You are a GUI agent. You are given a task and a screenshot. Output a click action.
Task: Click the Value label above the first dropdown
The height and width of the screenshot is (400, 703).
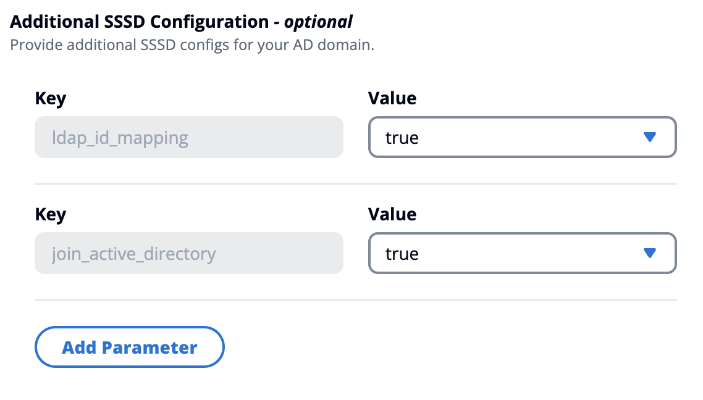pos(392,98)
